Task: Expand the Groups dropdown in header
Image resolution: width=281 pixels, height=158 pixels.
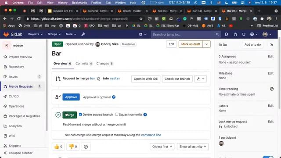Action: [54, 34]
